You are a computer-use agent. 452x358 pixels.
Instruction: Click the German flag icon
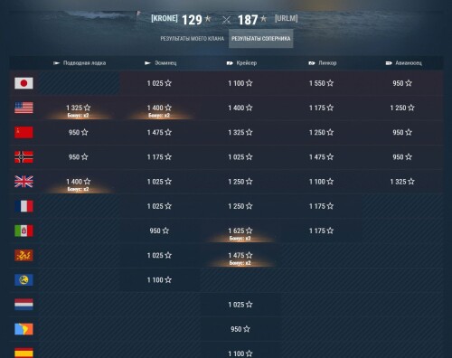point(24,157)
